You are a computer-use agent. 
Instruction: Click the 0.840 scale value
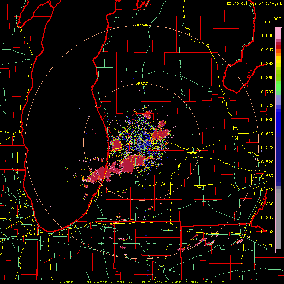267,78
